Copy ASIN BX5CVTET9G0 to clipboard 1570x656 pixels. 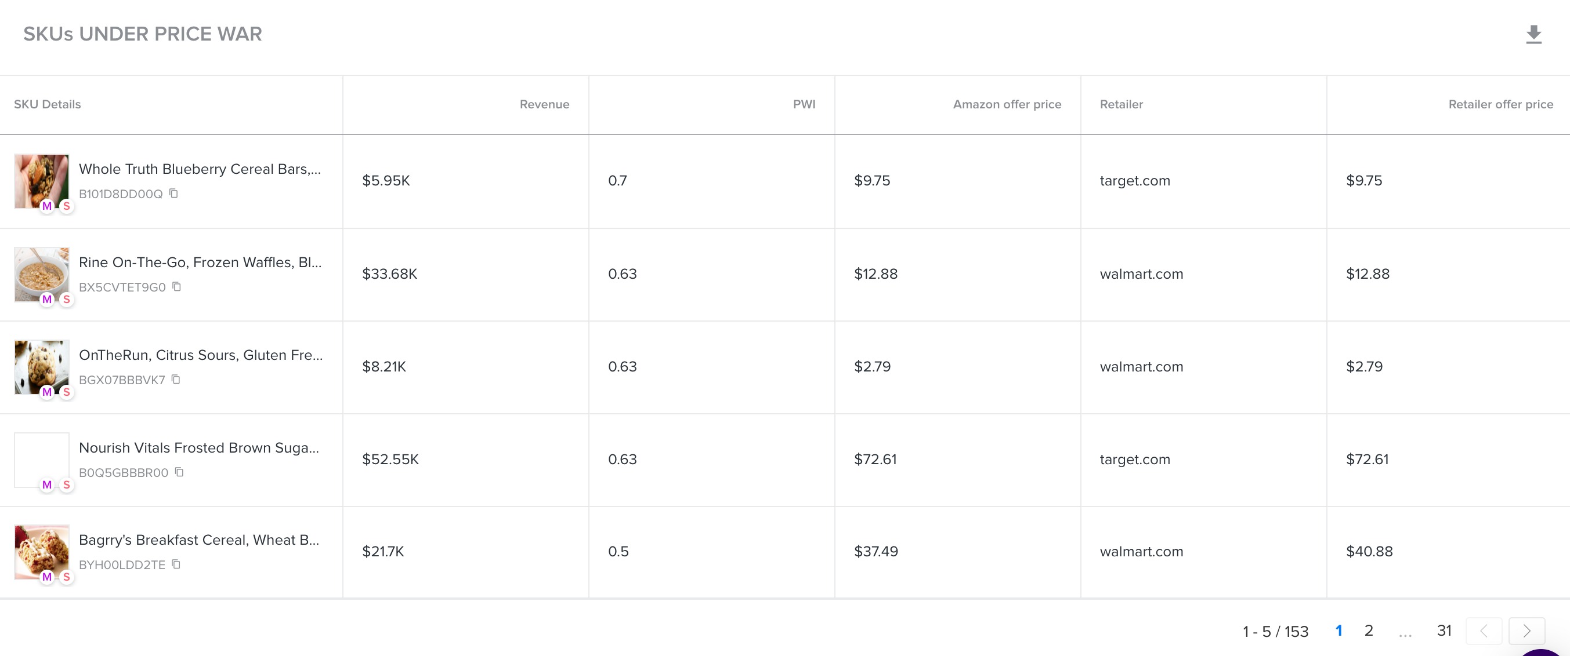pyautogui.click(x=177, y=287)
